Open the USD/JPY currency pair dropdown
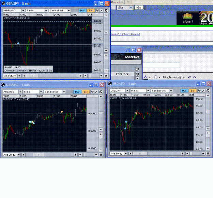213x198 pixels. point(127,90)
